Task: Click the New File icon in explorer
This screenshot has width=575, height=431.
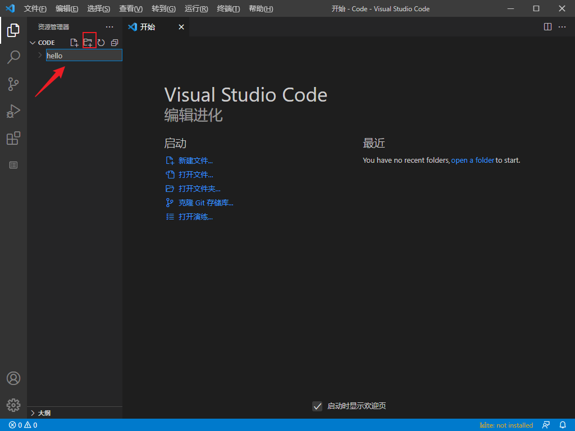Action: point(74,43)
